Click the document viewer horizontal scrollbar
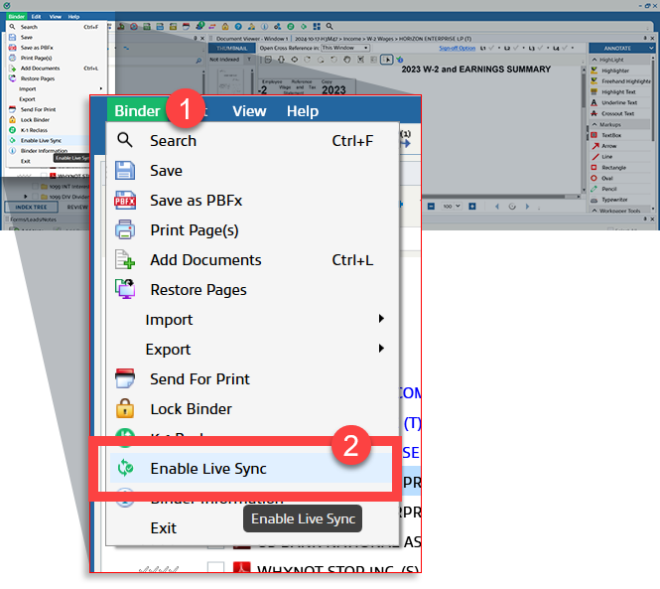Image resolution: width=660 pixels, height=589 pixels. pos(501,197)
